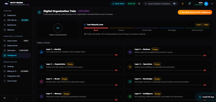Viewport: 216px width, 102px height.
Task: Expand Layer 3 — Organization chevron
Action: [x=121, y=67]
